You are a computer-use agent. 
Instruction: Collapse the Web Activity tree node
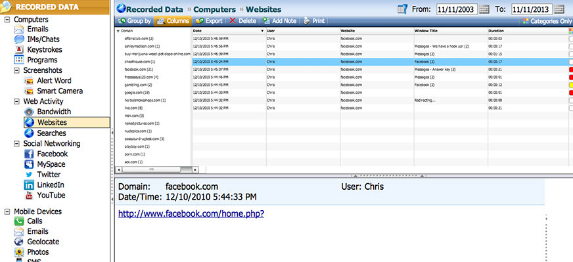point(16,102)
